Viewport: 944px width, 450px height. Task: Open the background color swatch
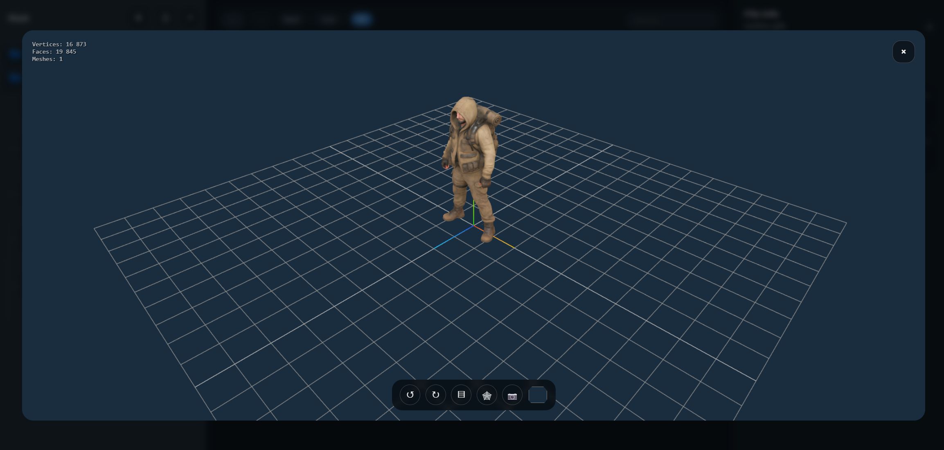coord(538,395)
